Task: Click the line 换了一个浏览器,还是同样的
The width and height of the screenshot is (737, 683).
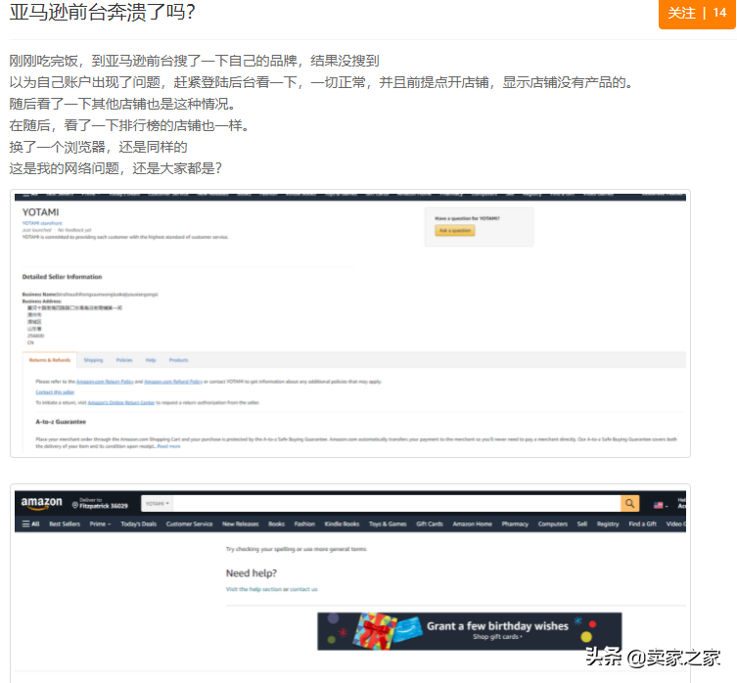Action: click(98, 147)
